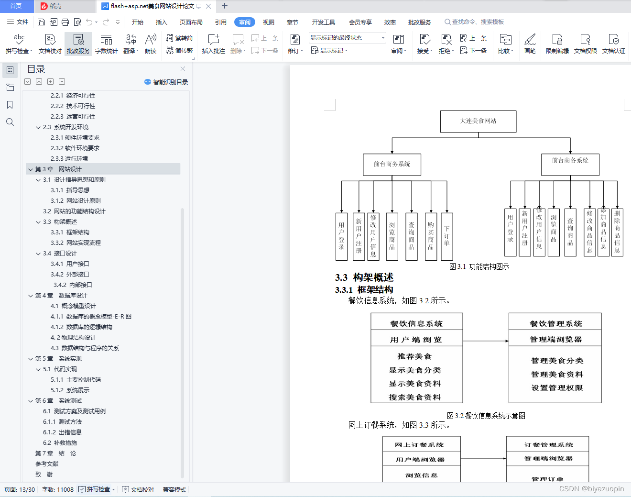Open the 会员专享 tab
Viewport: 631px width, 497px height.
(x=360, y=22)
